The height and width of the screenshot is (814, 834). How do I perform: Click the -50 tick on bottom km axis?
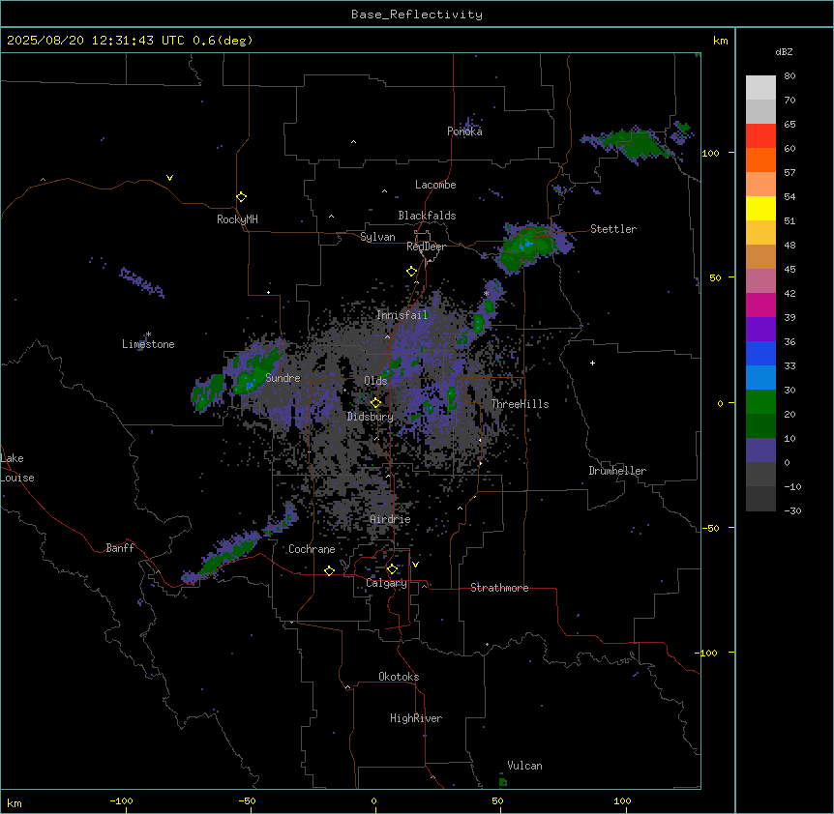click(x=248, y=801)
